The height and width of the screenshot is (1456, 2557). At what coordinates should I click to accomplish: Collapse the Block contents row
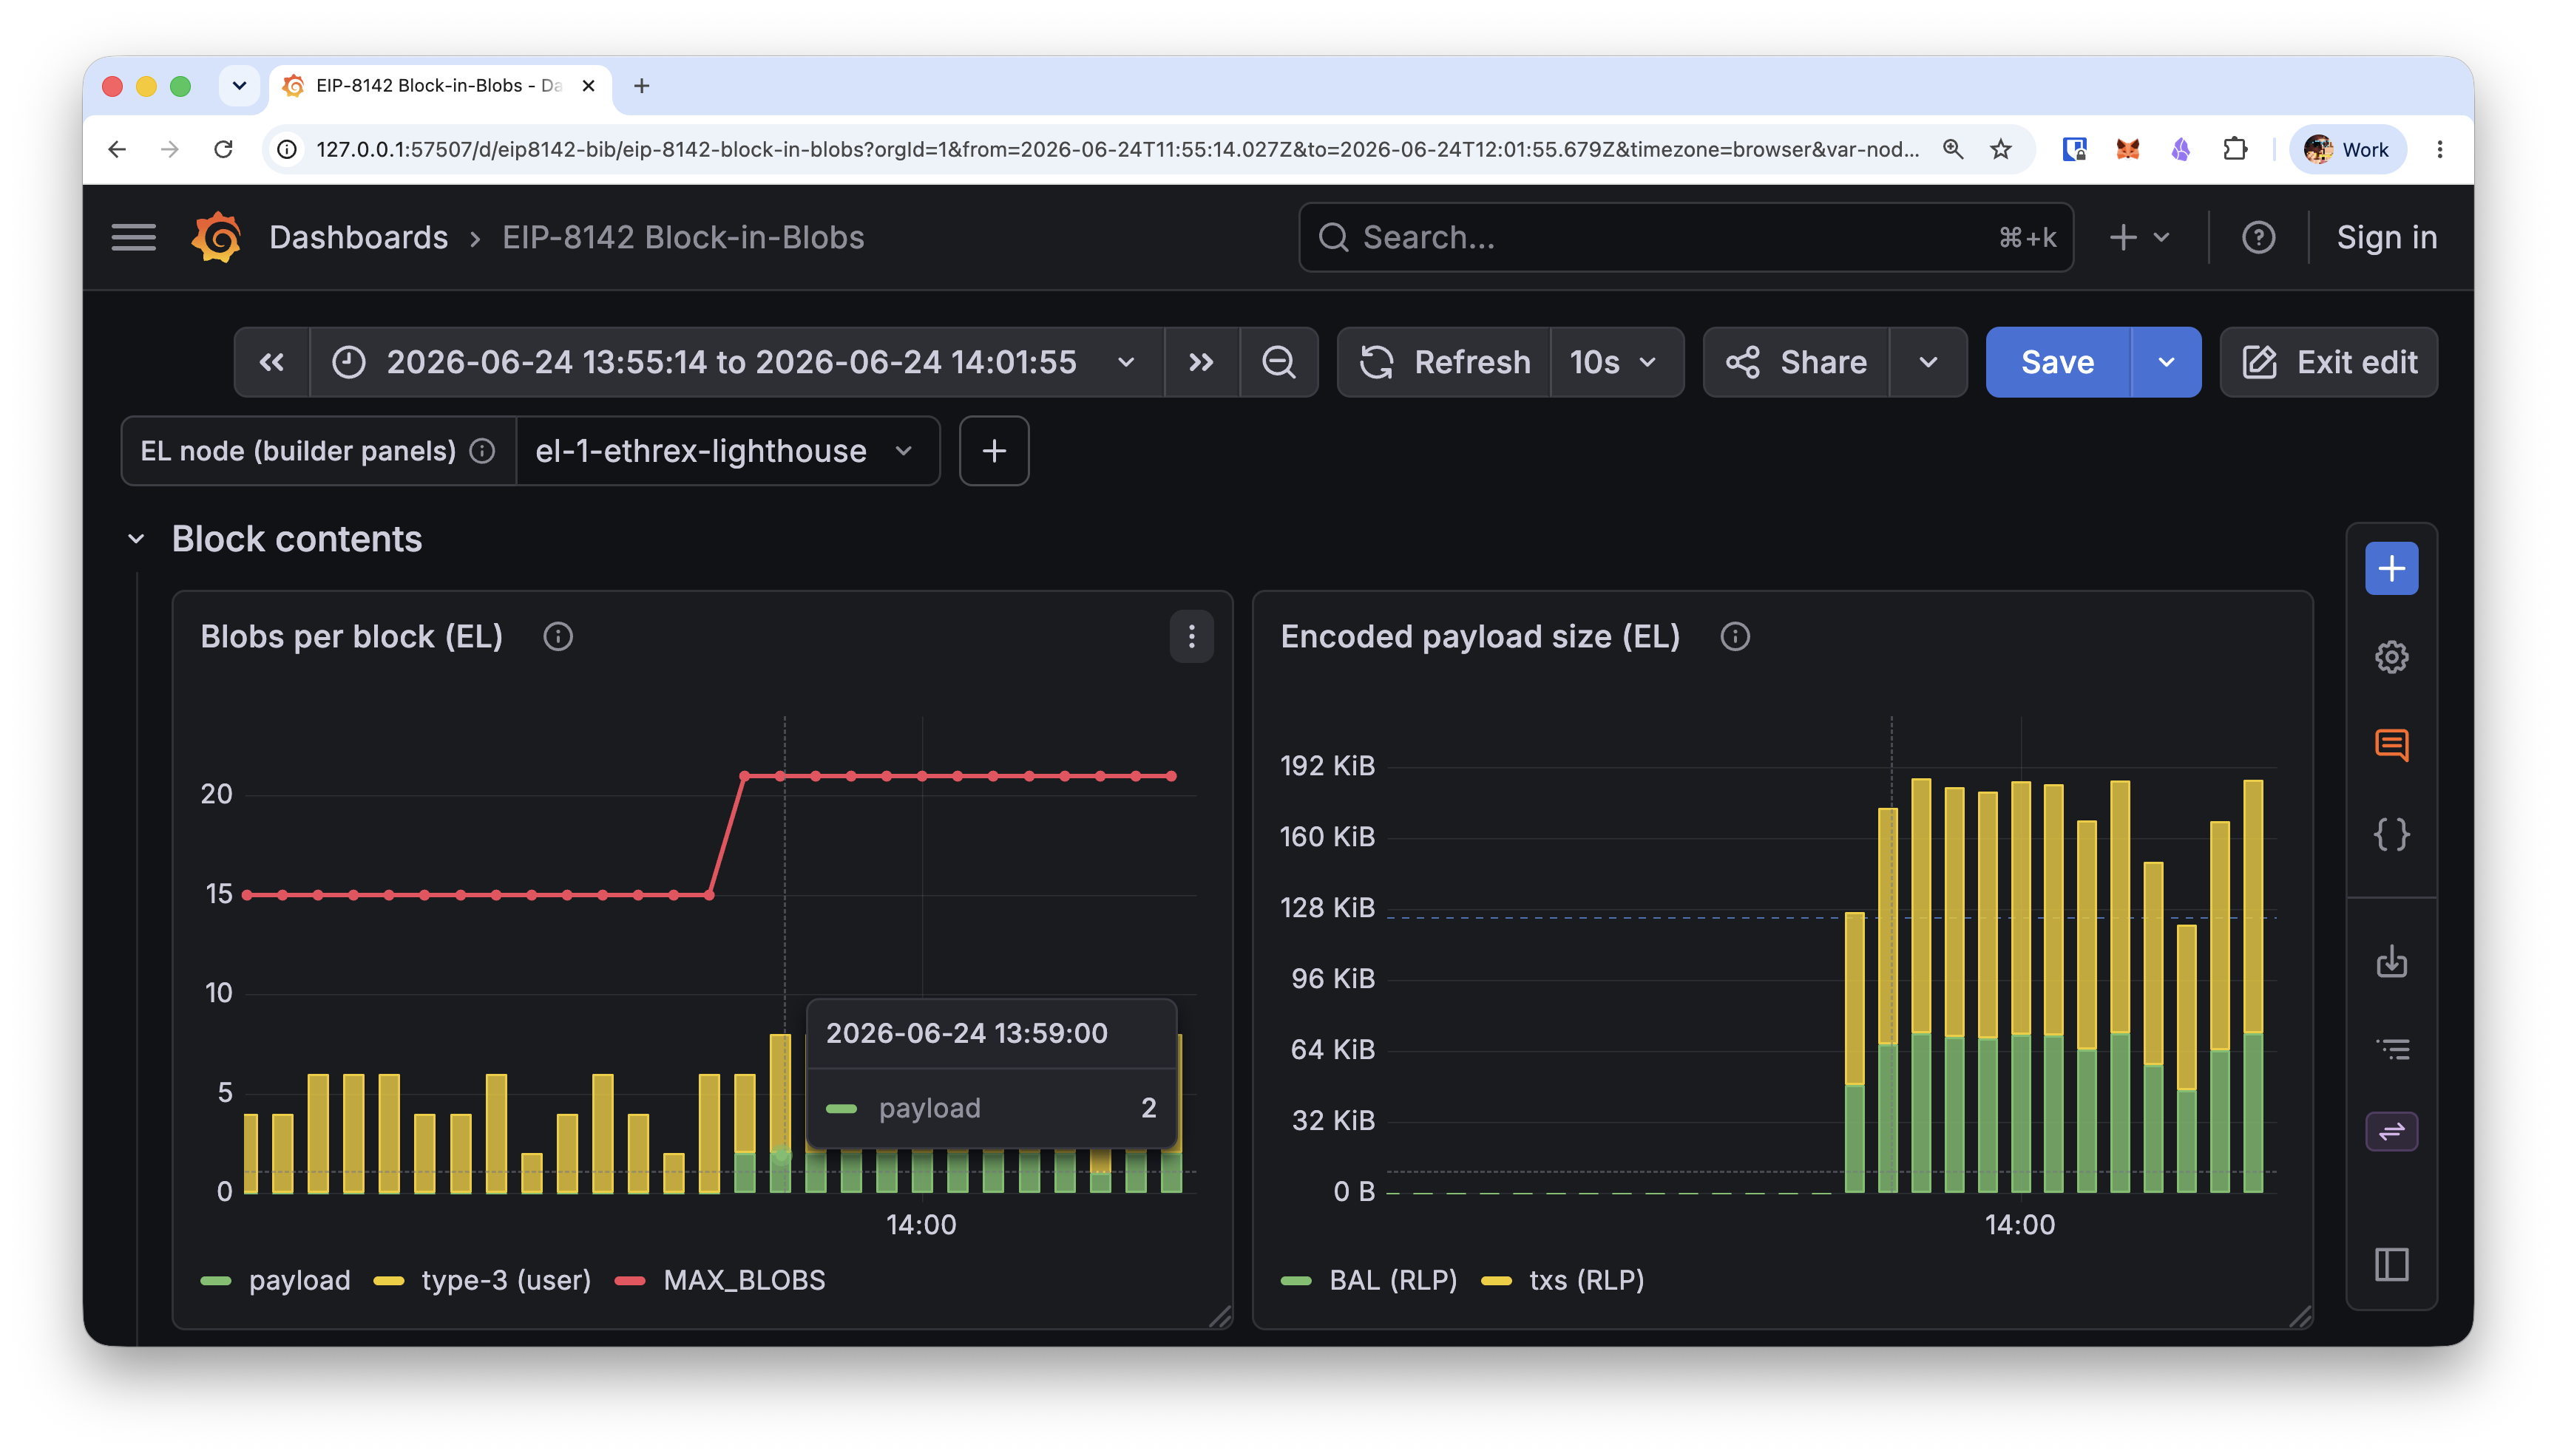[x=136, y=539]
